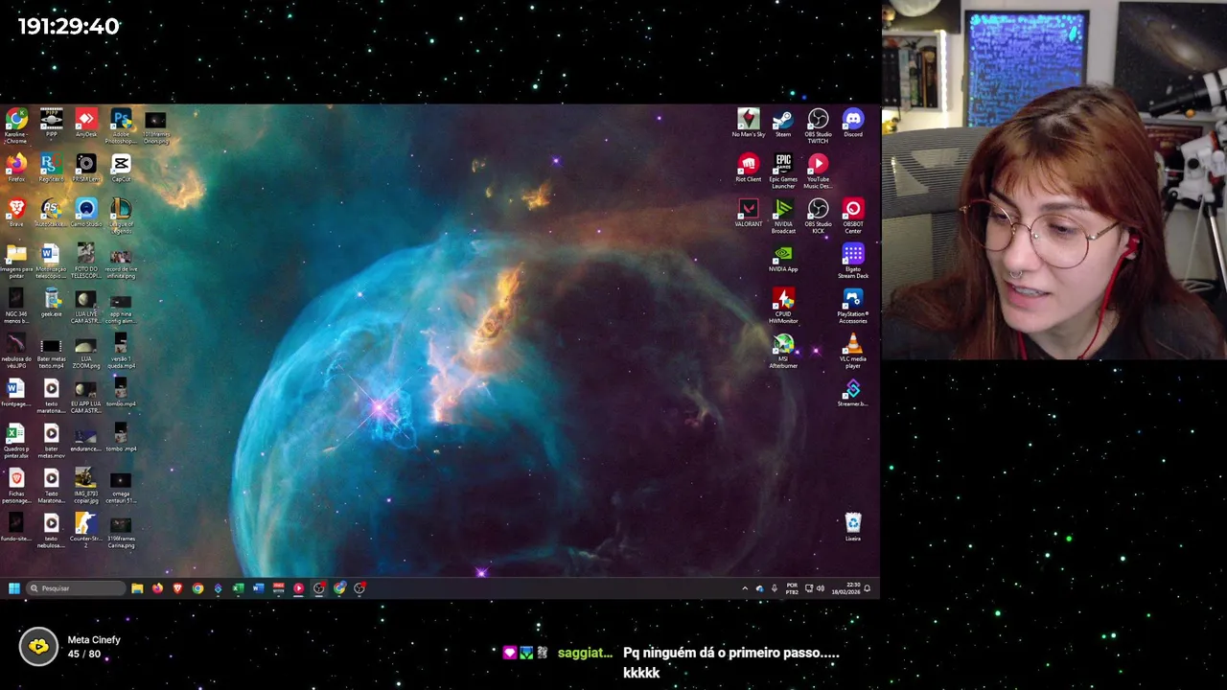
Task: Launch Streamer.bot desktop shortcut
Action: coord(853,392)
